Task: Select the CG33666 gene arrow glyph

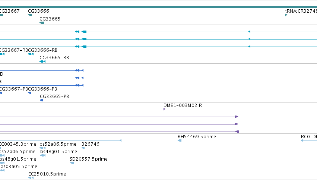Action: pos(30,15)
